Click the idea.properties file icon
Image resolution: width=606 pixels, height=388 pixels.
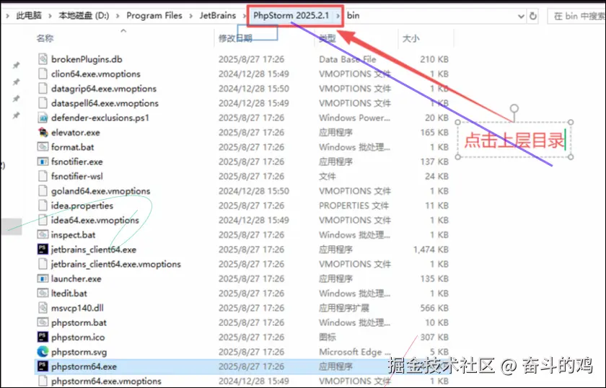point(43,206)
